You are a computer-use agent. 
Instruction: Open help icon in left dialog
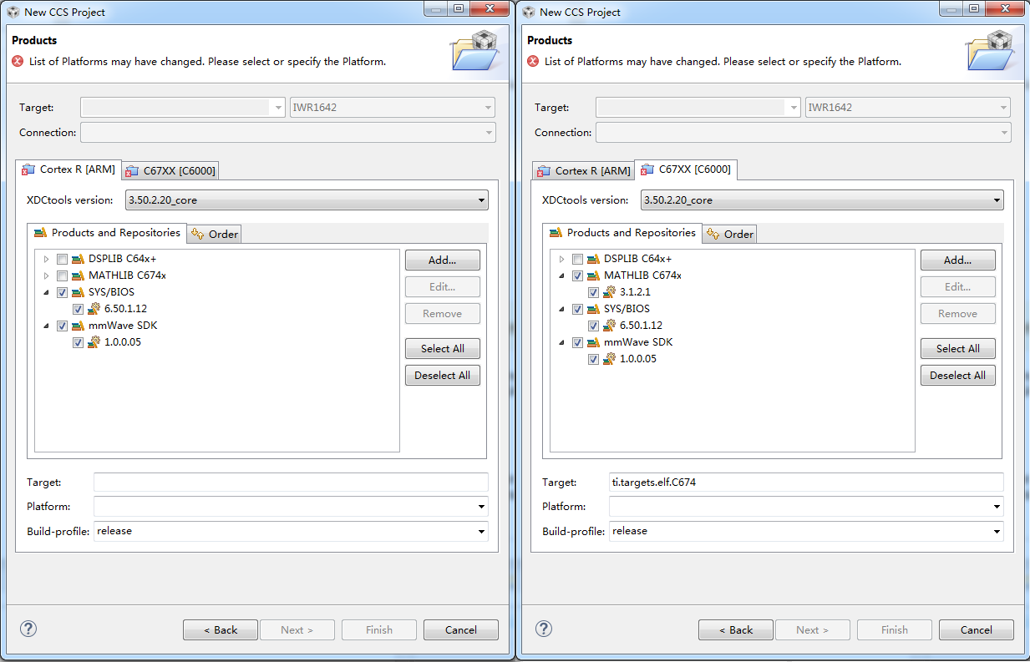pos(28,629)
